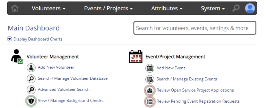Click the Add New Event calendar icon
The width and height of the screenshot is (274, 108).
pos(150,68)
